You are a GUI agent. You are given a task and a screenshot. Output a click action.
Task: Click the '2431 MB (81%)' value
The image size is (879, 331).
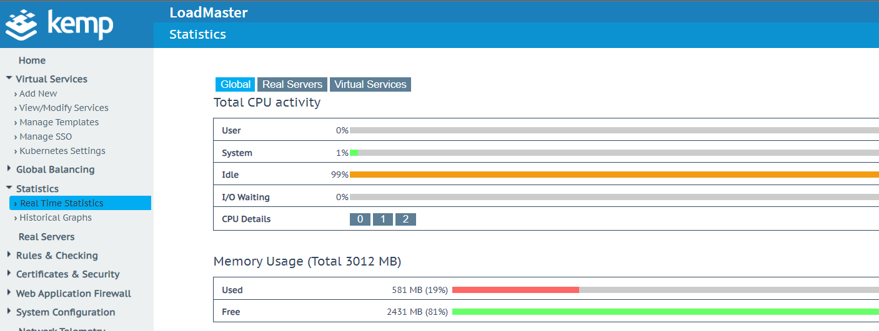[x=417, y=312]
